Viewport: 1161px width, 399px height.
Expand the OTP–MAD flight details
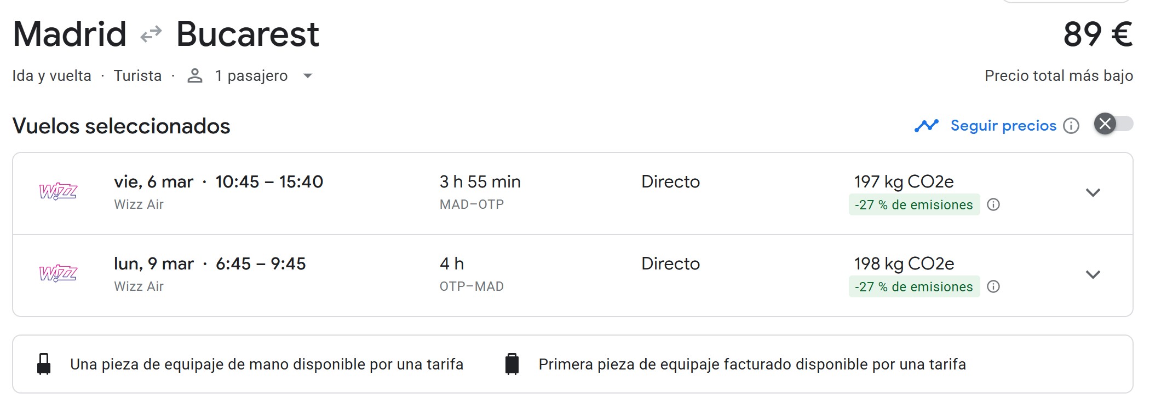tap(1093, 274)
